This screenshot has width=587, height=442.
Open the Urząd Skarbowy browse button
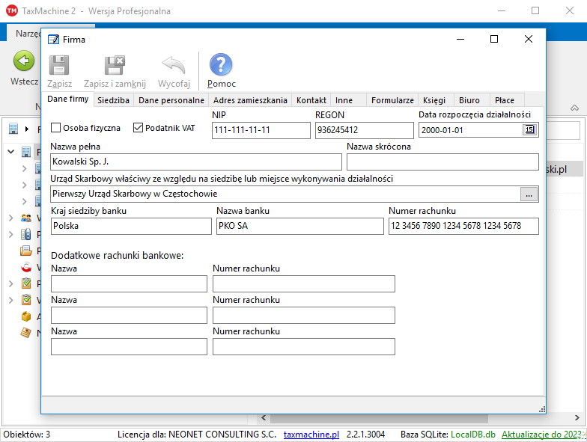(529, 194)
